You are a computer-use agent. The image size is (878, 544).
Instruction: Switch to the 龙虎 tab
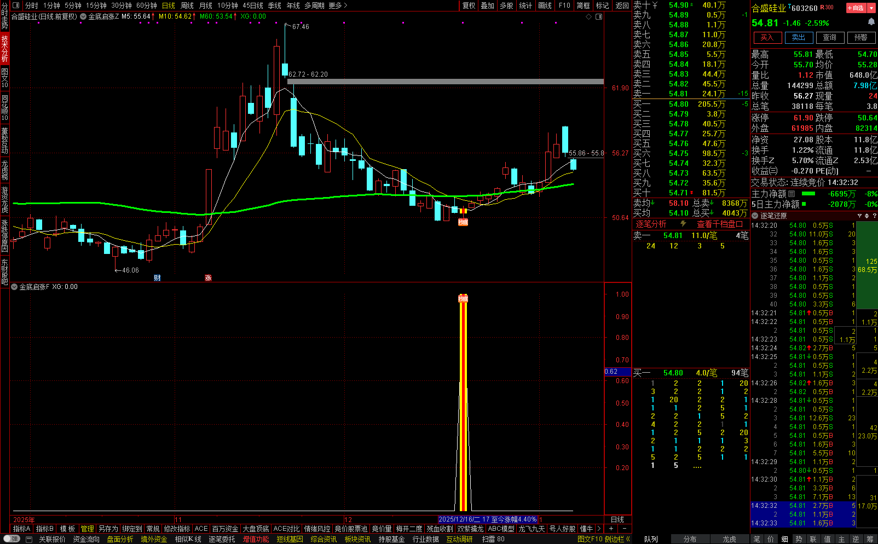tap(729, 539)
